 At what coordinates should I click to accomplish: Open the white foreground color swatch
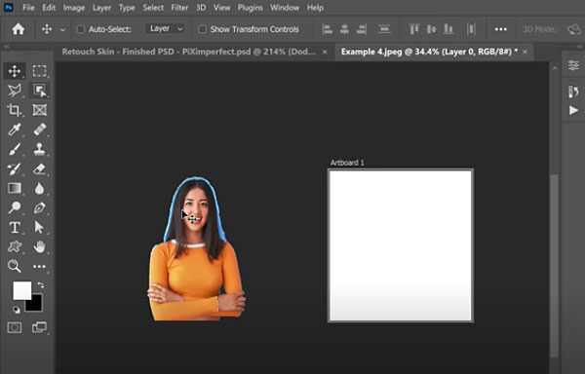pyautogui.click(x=22, y=290)
